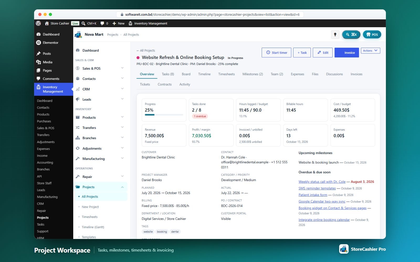
Task: Click the 25% progress bar
Action: [x=164, y=115]
